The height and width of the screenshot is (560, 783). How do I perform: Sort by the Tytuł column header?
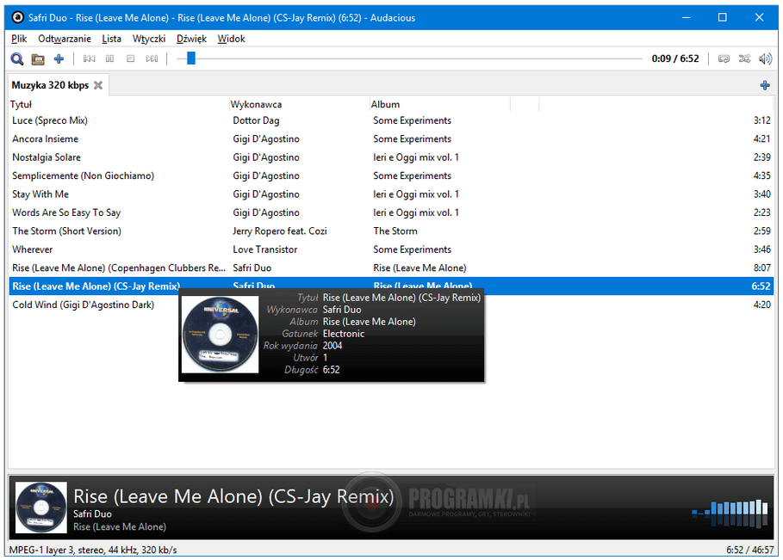119,104
